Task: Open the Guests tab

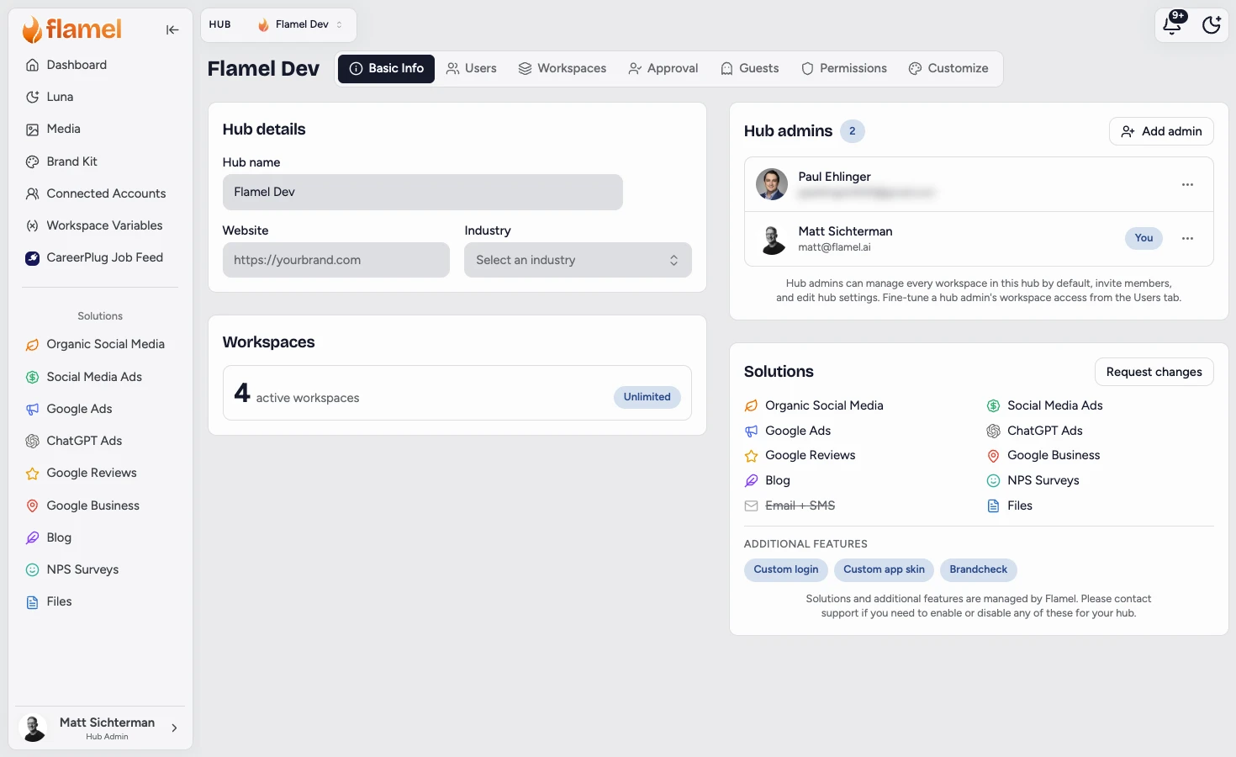Action: pyautogui.click(x=749, y=68)
